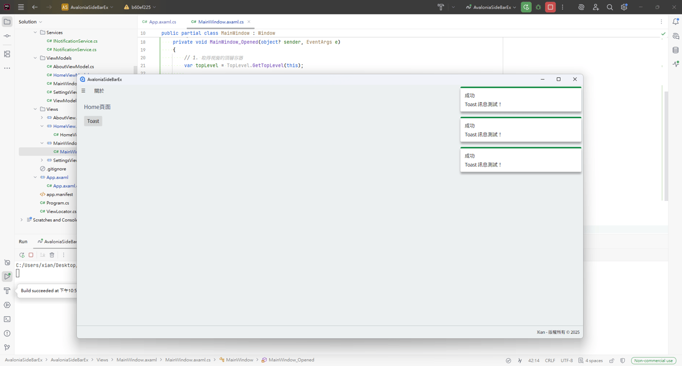Open the Code With Me add-user icon
Viewport: 682px width, 366px height.
596,7
